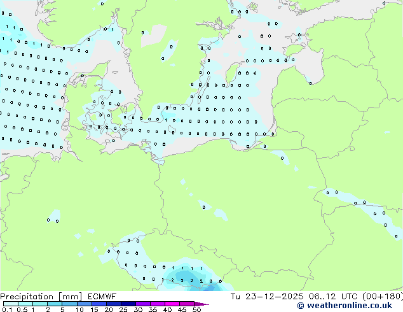
Task: Click the 'Precipitation' title text
Action: (27, 297)
